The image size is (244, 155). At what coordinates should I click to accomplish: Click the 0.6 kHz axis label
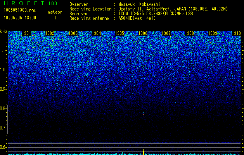click(x=3, y=147)
